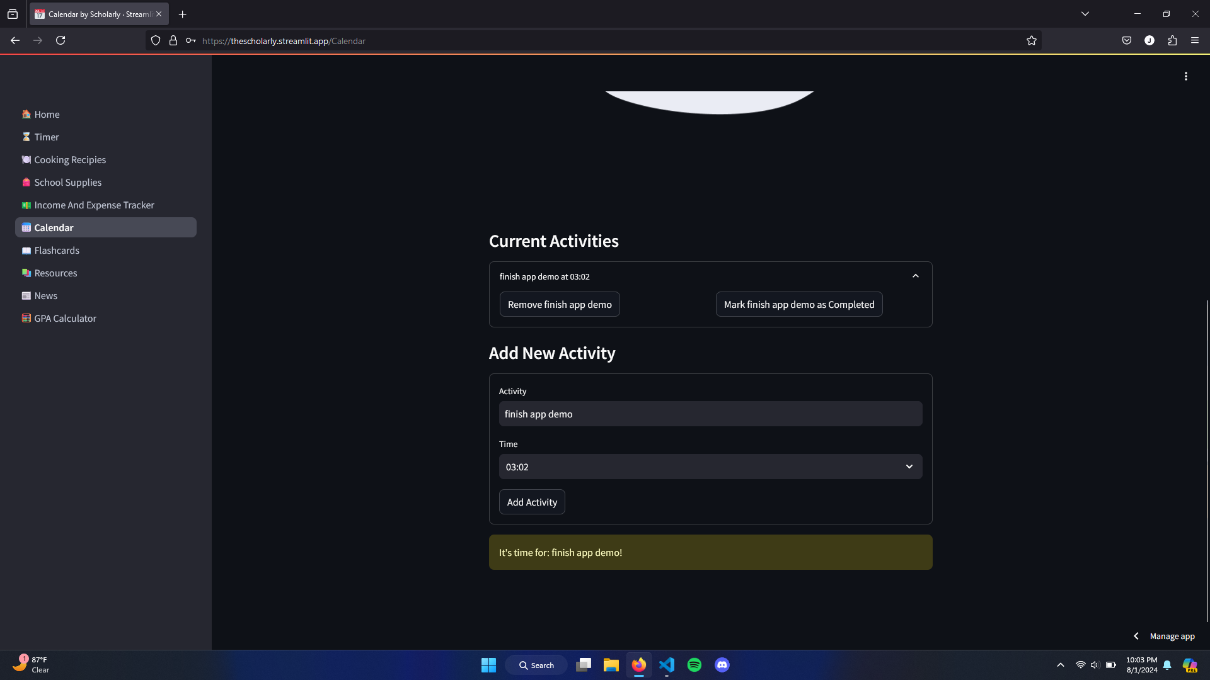Reload the page using the refresh icon
This screenshot has width=1210, height=680.
[x=60, y=41]
